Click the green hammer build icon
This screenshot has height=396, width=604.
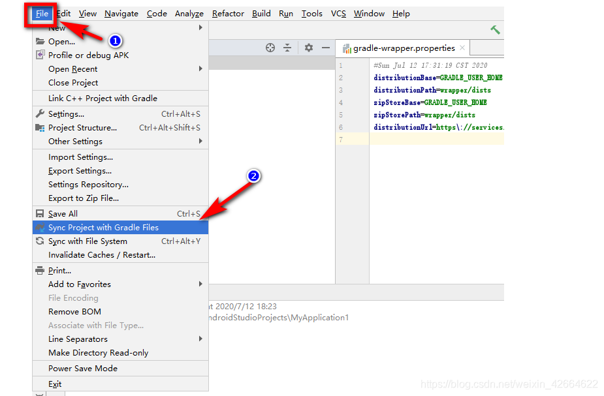pyautogui.click(x=495, y=29)
